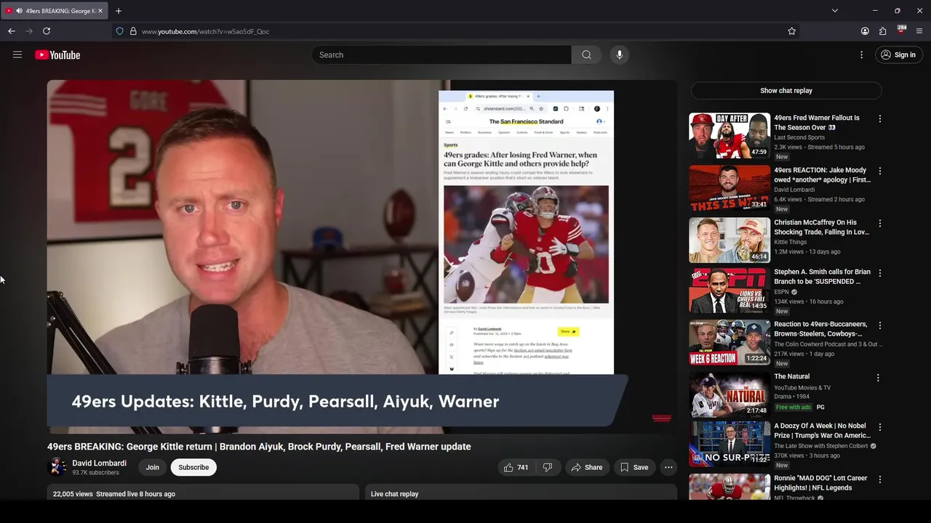Go back with the browser back arrow

pos(12,31)
